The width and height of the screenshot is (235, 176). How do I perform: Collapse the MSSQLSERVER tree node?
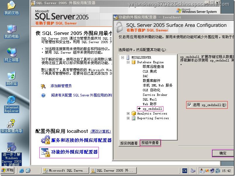click(122, 57)
